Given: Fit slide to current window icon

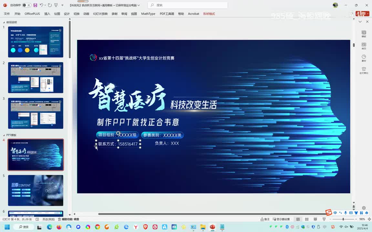Looking at the screenshot, I should pyautogui.click(x=369, y=219).
